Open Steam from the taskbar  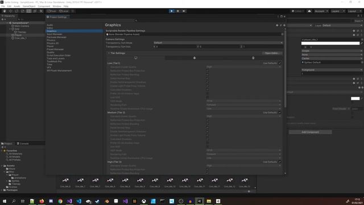click(x=97, y=201)
